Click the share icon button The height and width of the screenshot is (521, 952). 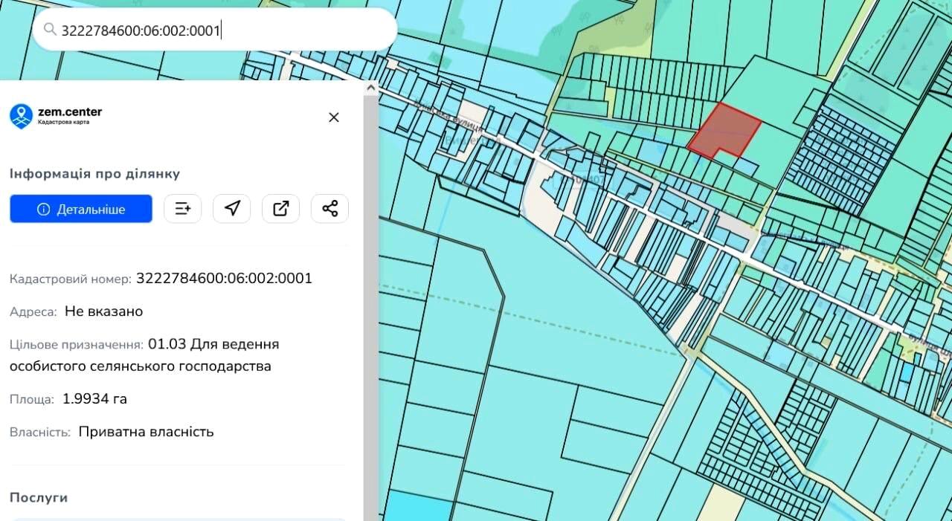[330, 209]
